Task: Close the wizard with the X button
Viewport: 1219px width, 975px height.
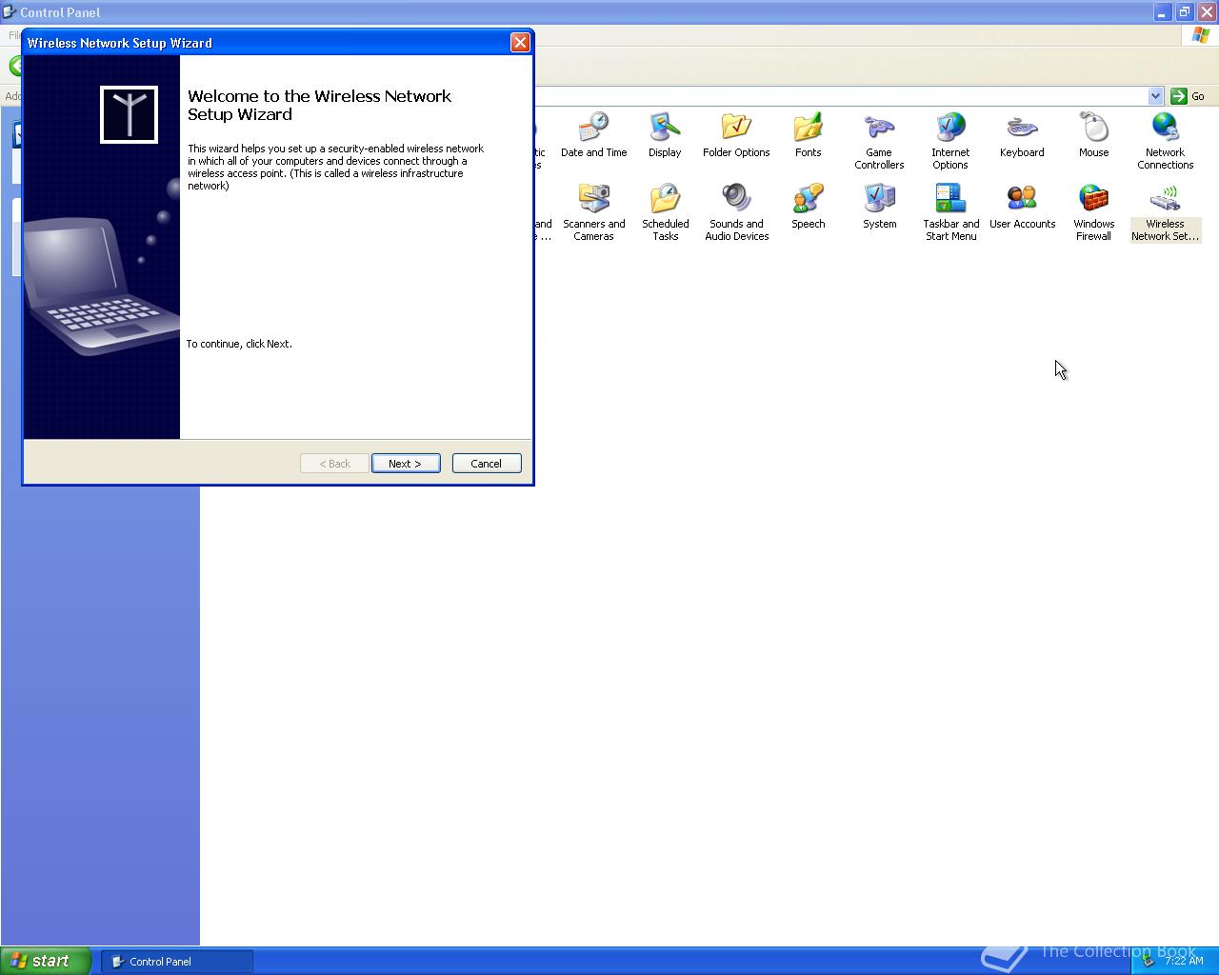Action: point(520,43)
